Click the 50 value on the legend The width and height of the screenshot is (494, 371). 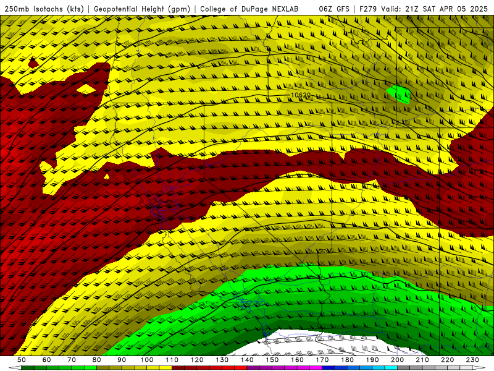[22, 360]
